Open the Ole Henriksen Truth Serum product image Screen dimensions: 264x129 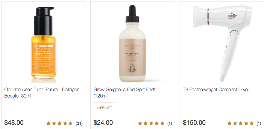[x=44, y=44]
